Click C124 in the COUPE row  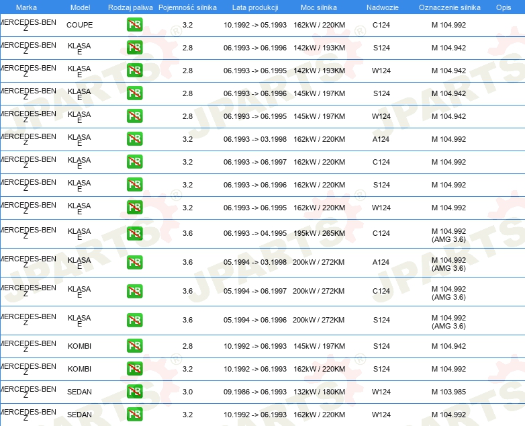[381, 25]
